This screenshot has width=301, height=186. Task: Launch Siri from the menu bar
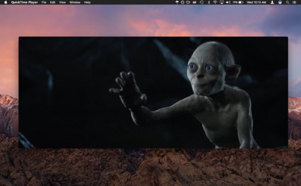click(x=280, y=3)
